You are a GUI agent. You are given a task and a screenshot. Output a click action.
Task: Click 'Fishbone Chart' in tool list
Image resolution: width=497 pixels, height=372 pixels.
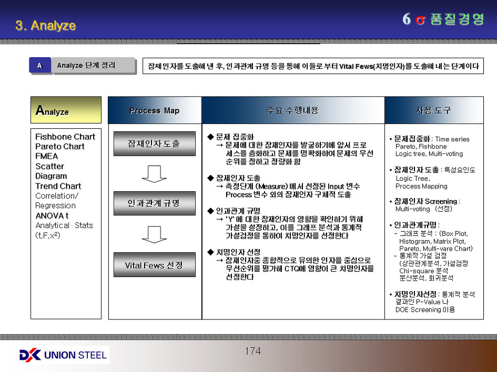pos(65,137)
